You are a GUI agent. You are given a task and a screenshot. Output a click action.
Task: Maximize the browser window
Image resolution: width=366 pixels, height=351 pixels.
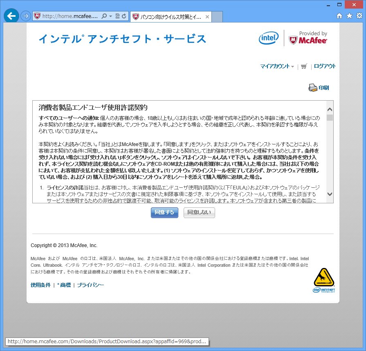pyautogui.click(x=339, y=5)
